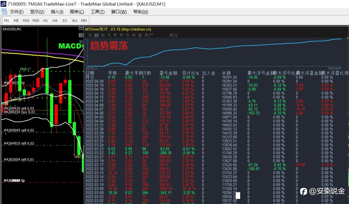Open the 图表(C) menu
Screen dimensions: 349x204
[x=77, y=12]
